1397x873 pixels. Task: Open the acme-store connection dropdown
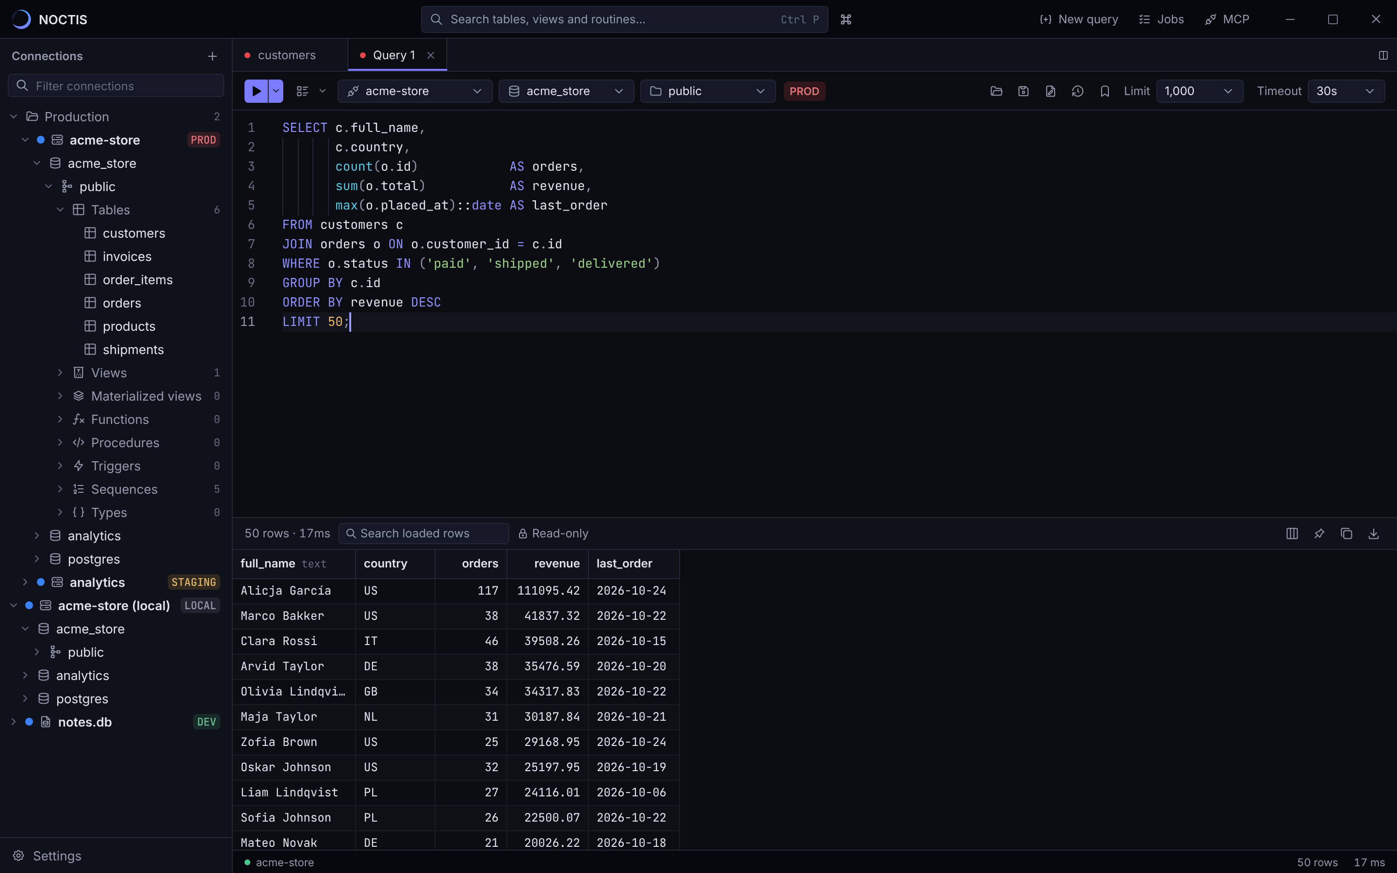pos(414,91)
